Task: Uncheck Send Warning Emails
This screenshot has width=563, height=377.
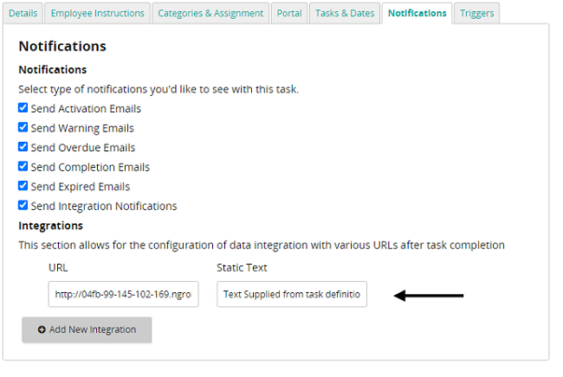Action: point(23,127)
